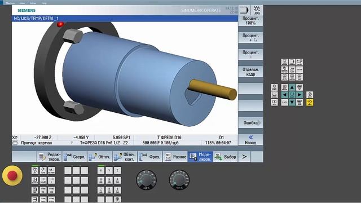Open the Фрез. milling softkey
Image resolution: width=361 pixels, height=203 pixels.
pos(150,157)
